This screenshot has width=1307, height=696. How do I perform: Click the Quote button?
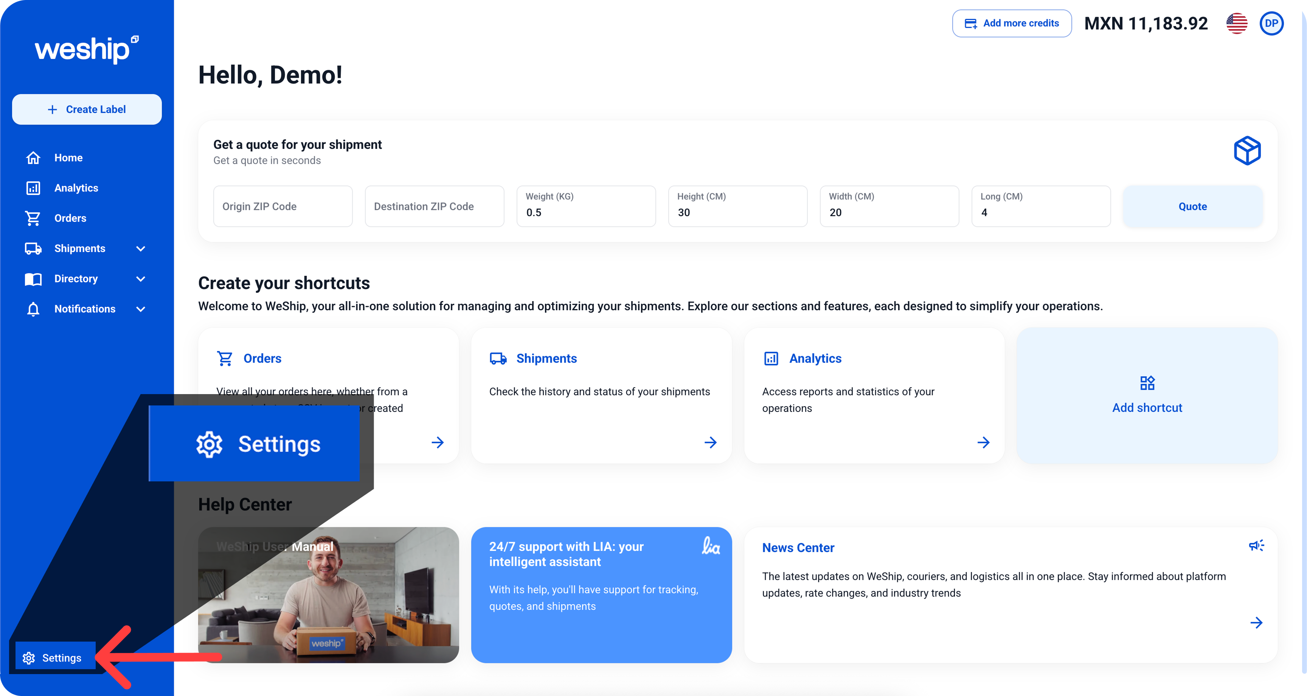click(1192, 206)
